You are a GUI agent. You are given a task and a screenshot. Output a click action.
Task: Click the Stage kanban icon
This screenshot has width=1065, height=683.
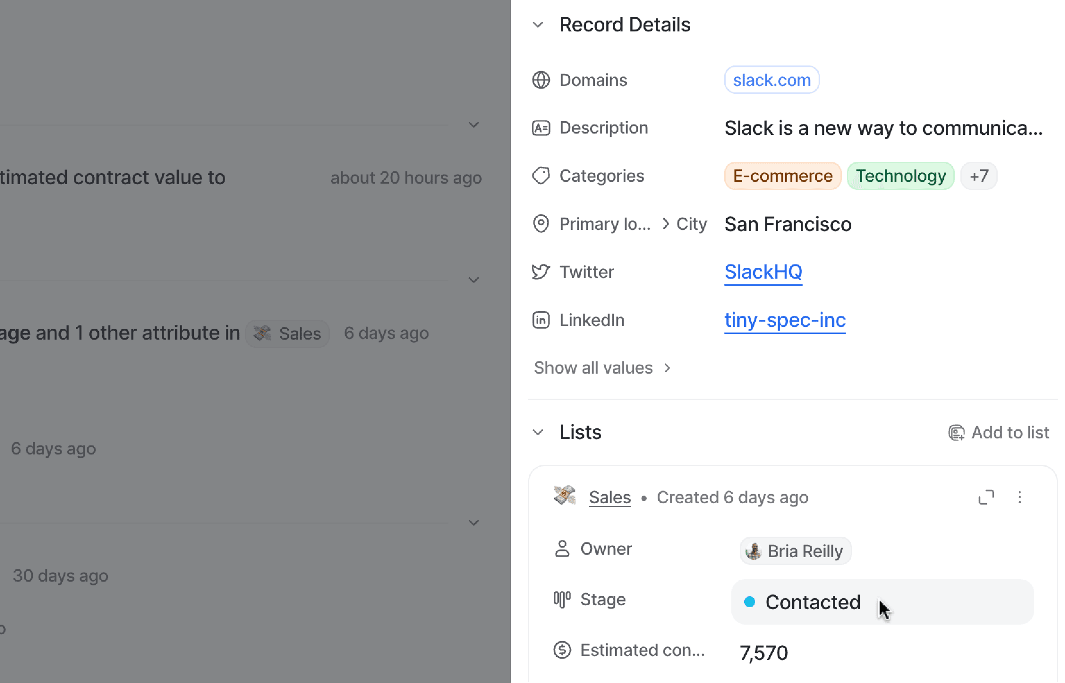[562, 600]
